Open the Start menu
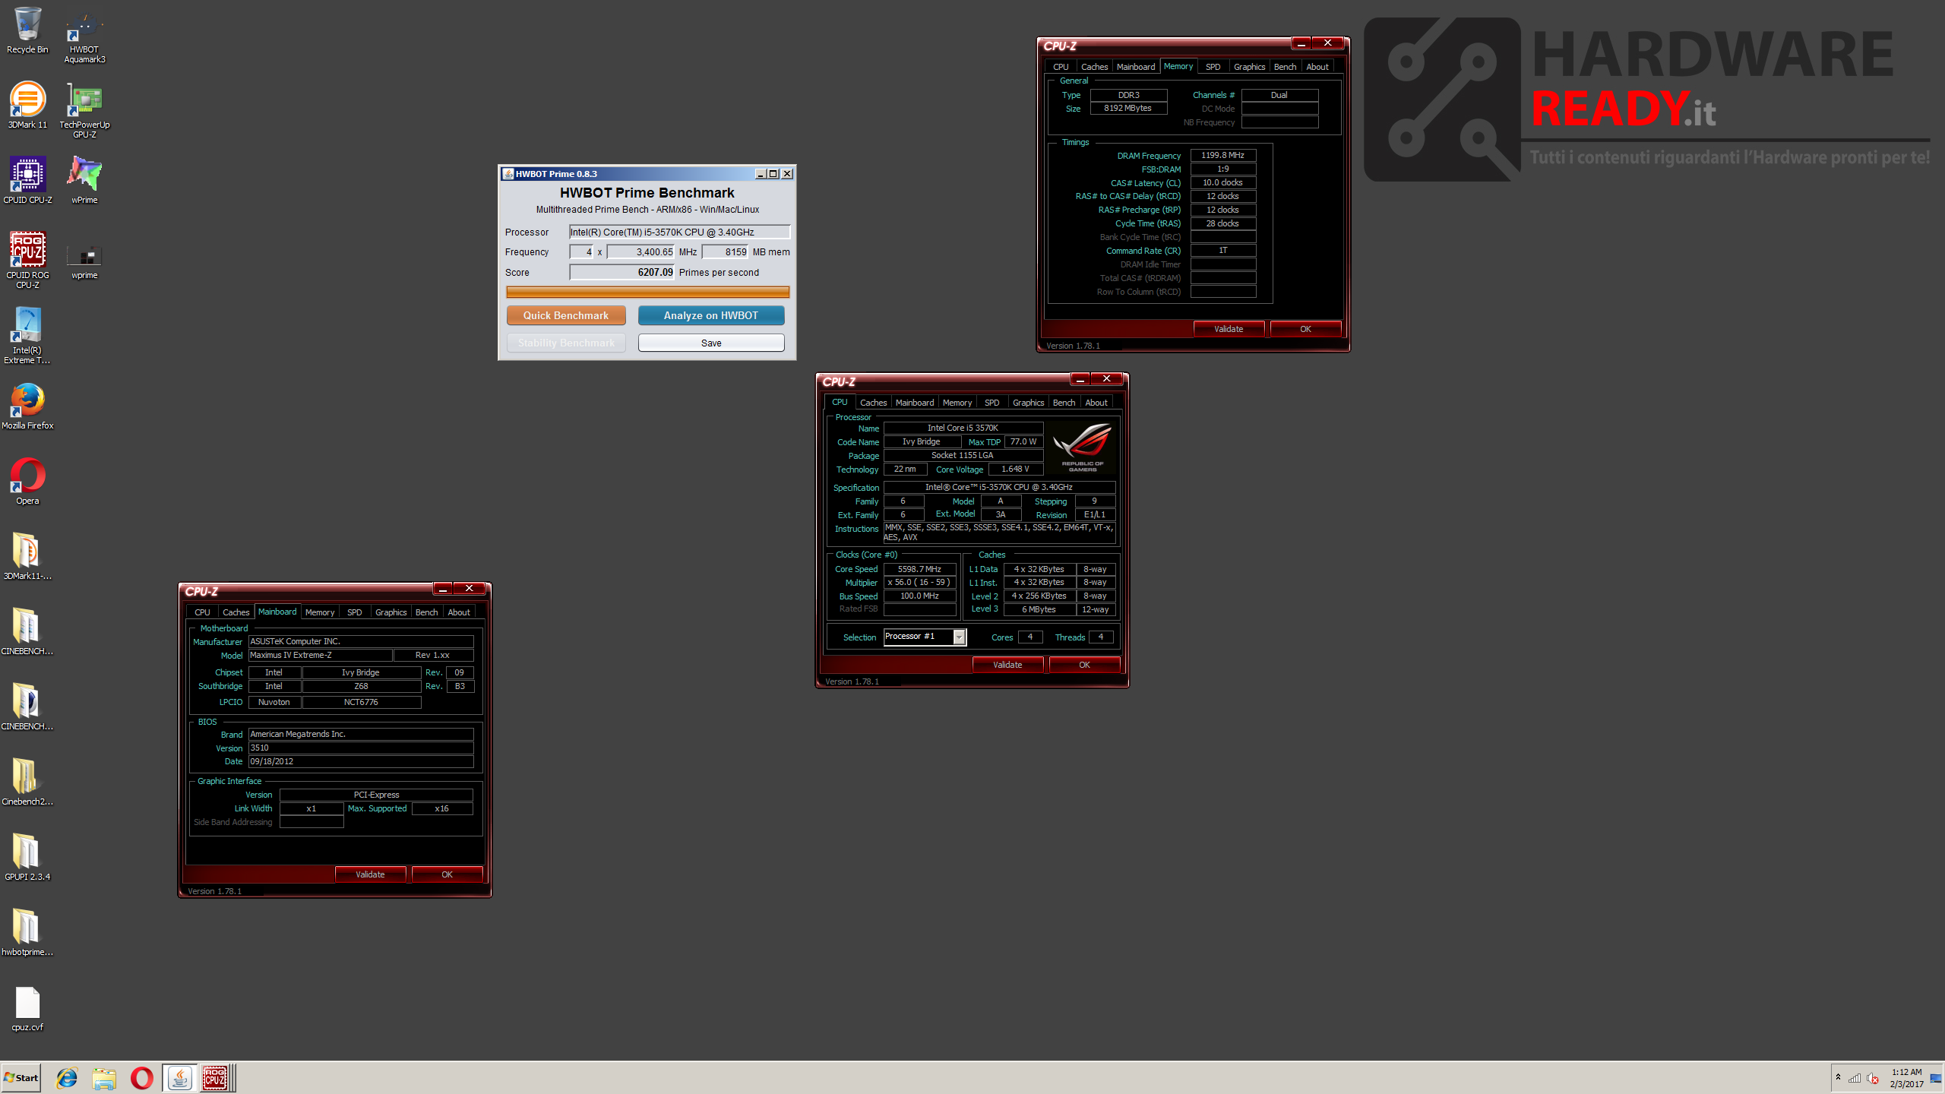 click(21, 1077)
